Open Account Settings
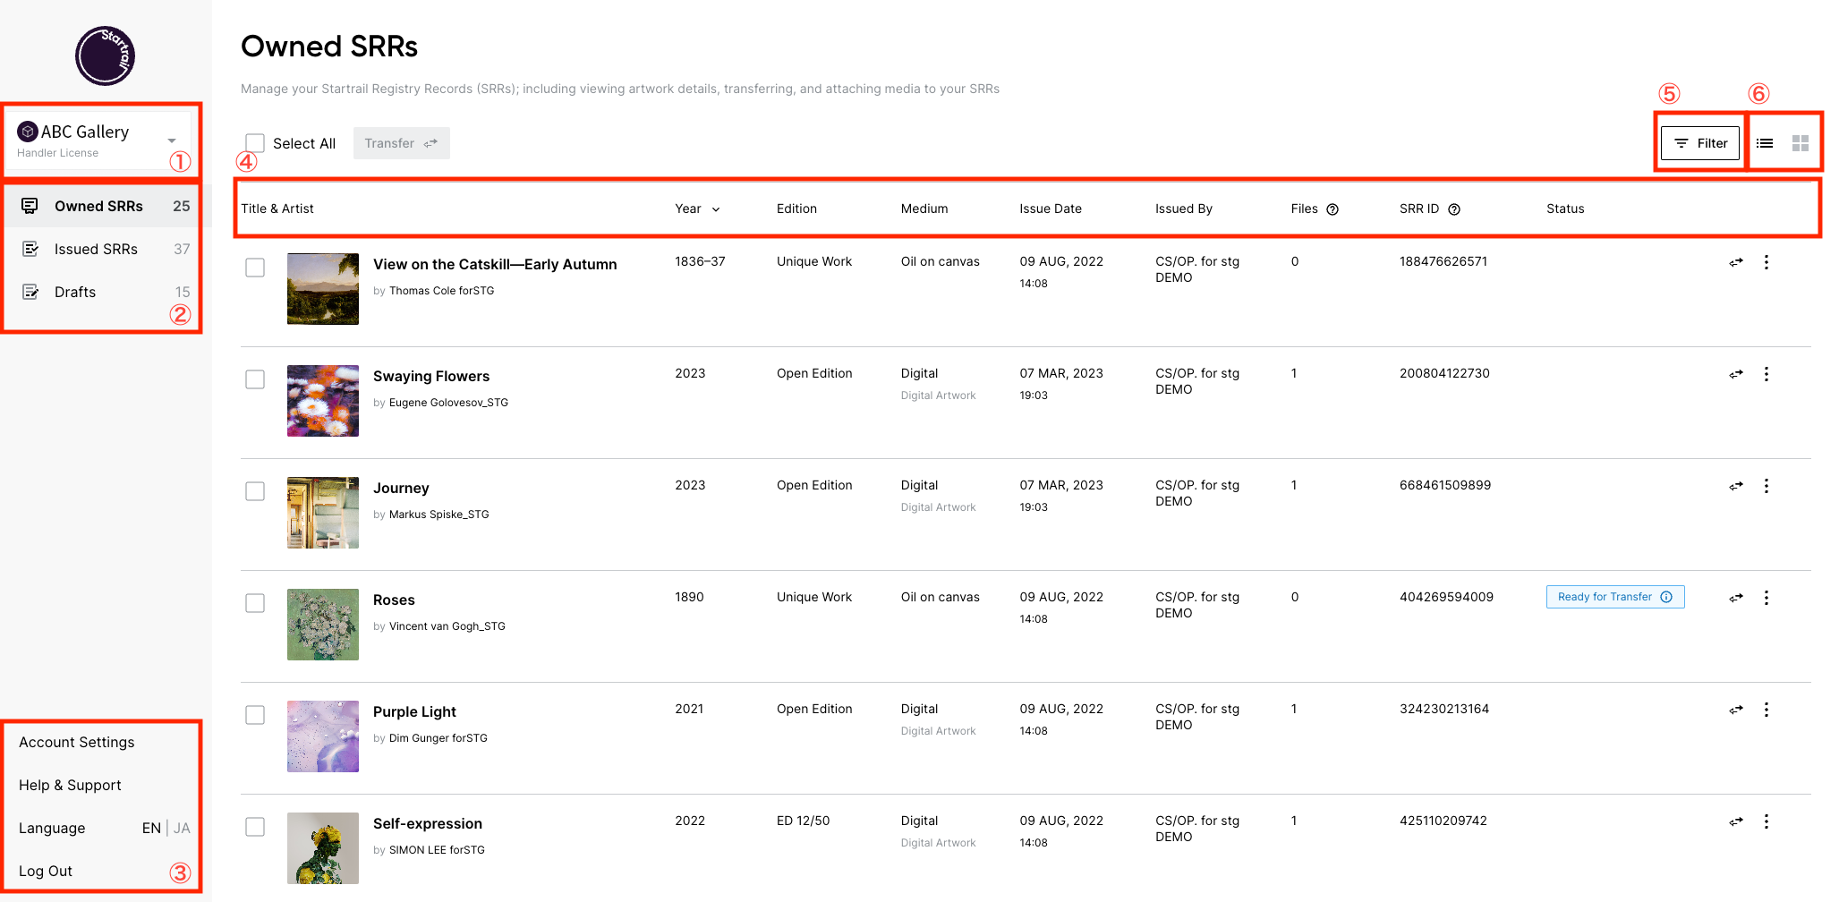 point(77,743)
